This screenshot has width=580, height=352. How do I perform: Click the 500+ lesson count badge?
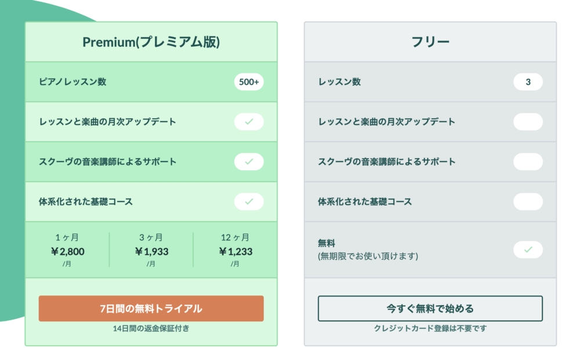pyautogui.click(x=249, y=82)
